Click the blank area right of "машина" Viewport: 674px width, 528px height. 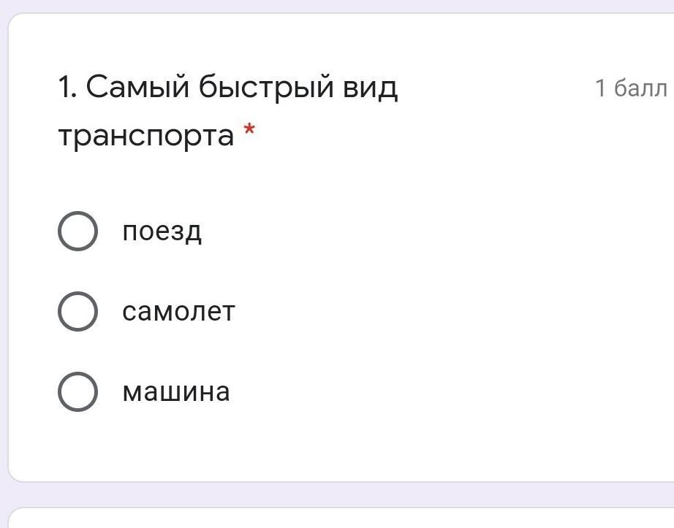point(439,392)
